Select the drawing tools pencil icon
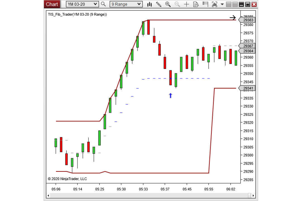This screenshot has height=201, width=302. pyautogui.click(x=159, y=4)
